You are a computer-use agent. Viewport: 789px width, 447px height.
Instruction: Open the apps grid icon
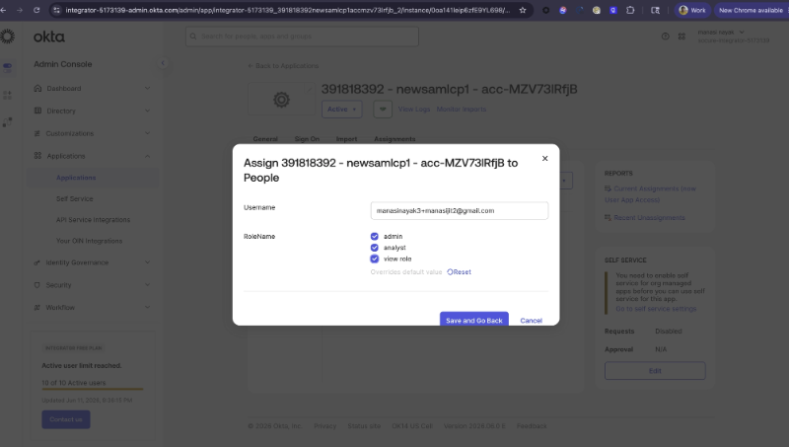click(x=681, y=37)
